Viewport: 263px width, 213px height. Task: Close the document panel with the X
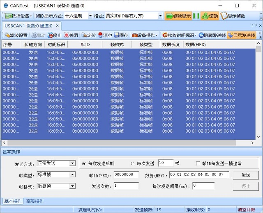(260, 25)
